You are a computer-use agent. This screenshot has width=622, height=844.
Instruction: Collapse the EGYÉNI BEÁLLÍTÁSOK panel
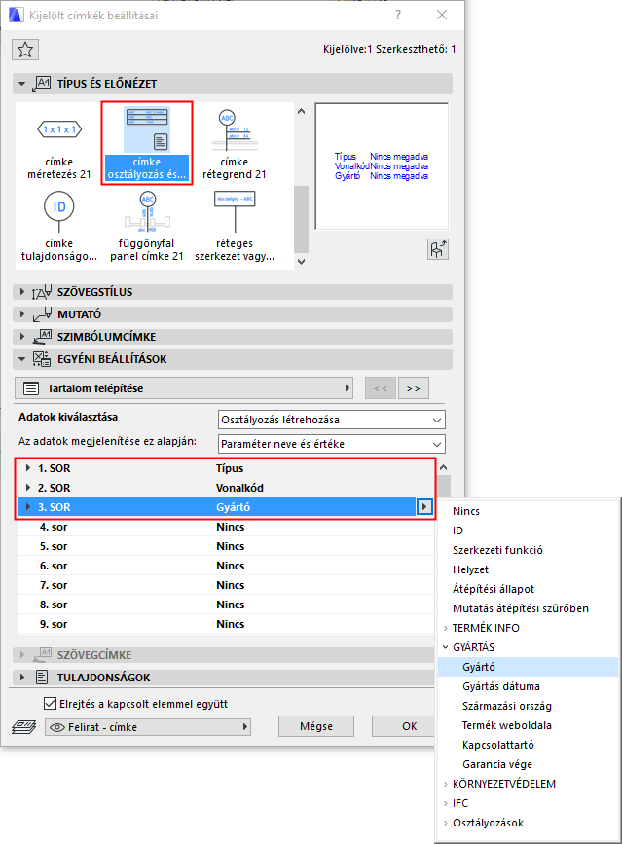[x=22, y=359]
